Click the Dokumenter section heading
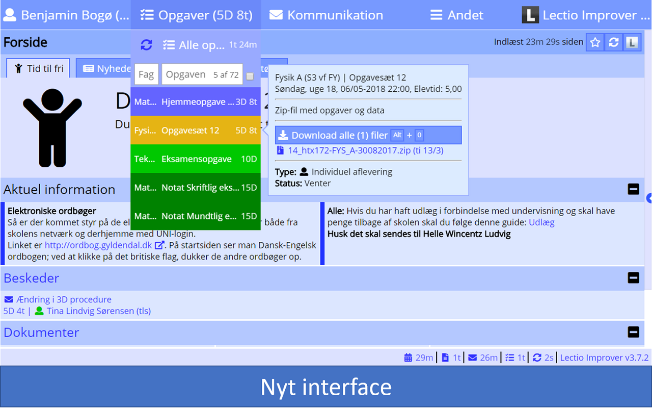The width and height of the screenshot is (652, 408). click(x=41, y=332)
